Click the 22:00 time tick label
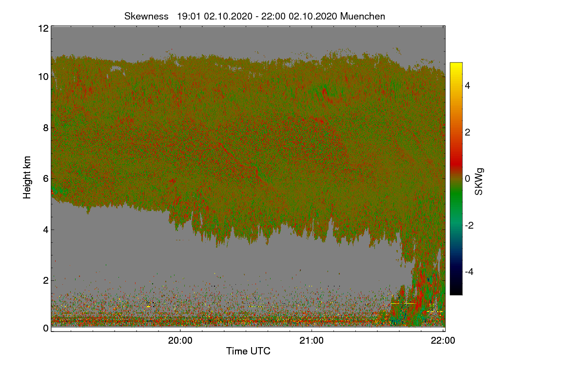This screenshot has height=390, width=585. [x=443, y=341]
